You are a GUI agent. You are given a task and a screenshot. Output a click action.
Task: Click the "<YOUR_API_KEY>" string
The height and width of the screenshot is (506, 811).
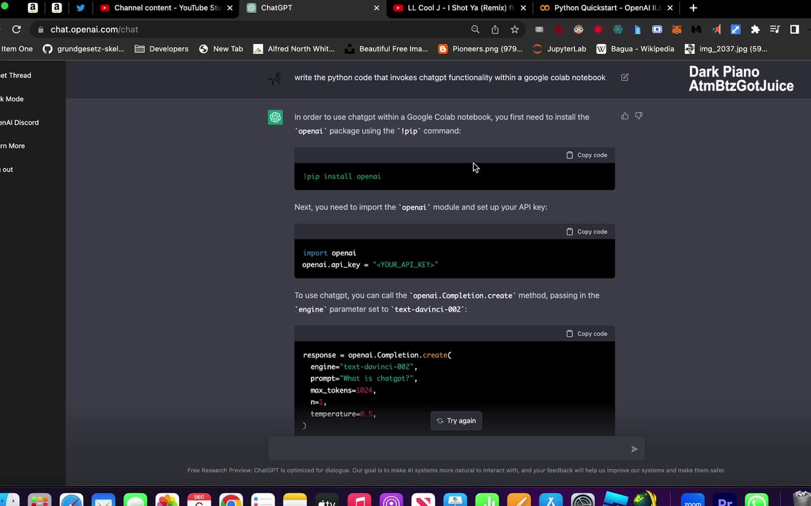point(405,264)
